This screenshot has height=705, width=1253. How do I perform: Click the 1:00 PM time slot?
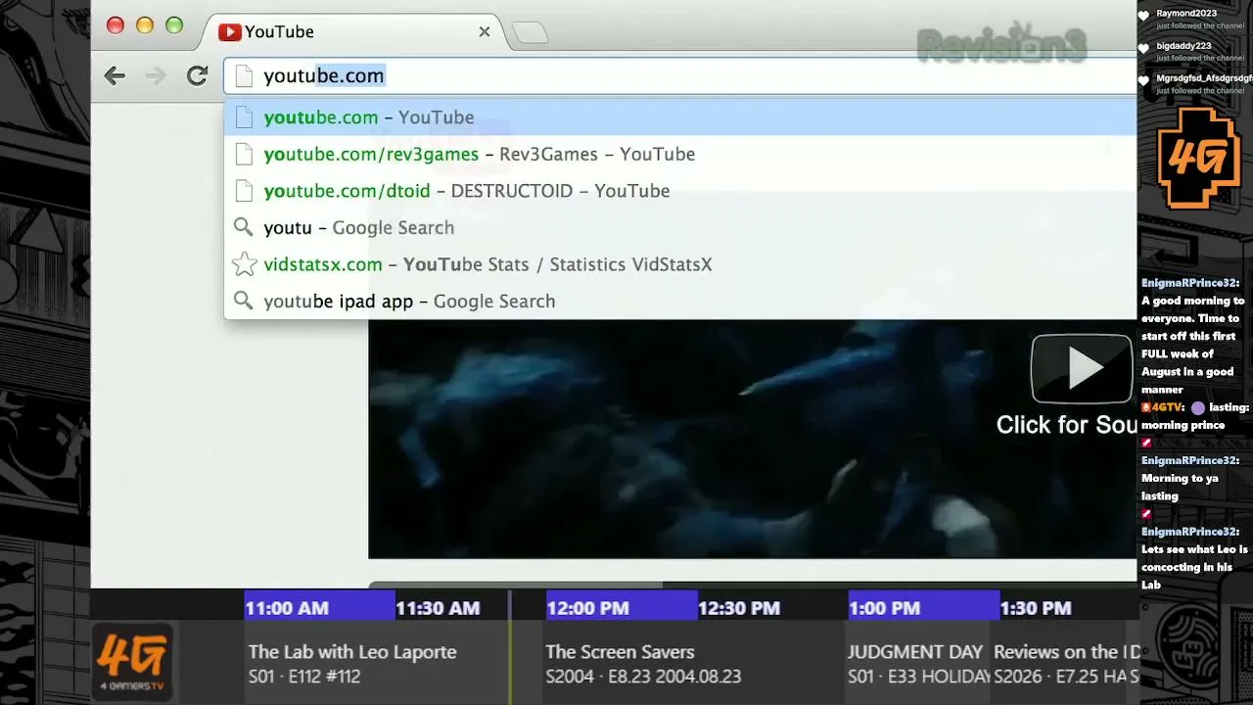(924, 607)
